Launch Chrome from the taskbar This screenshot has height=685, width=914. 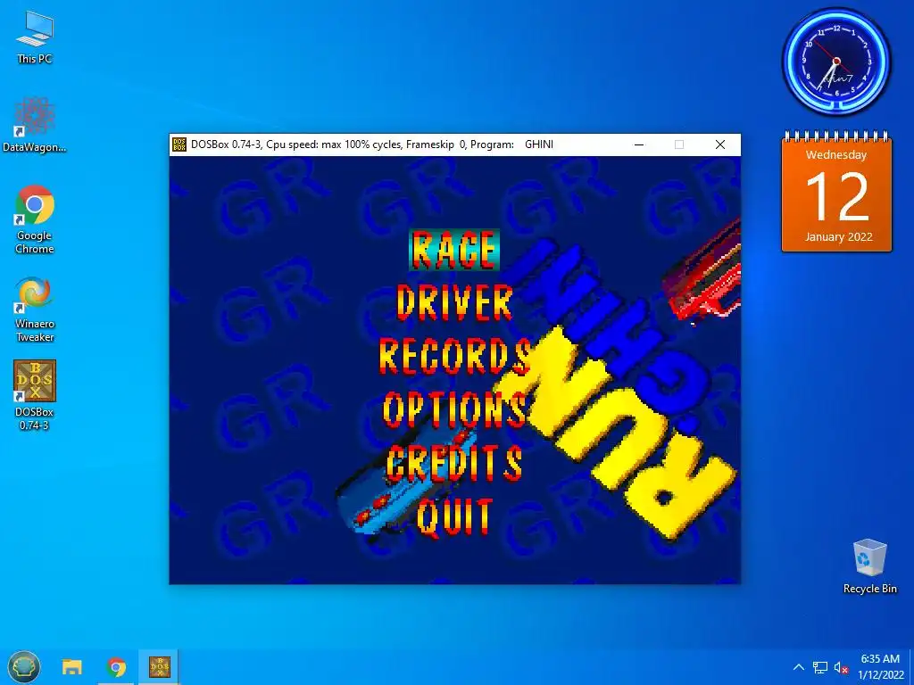(117, 667)
